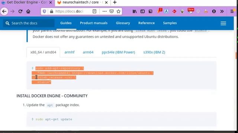Click the forward navigation arrow
Screen dimensions: 238x133
[12, 11]
